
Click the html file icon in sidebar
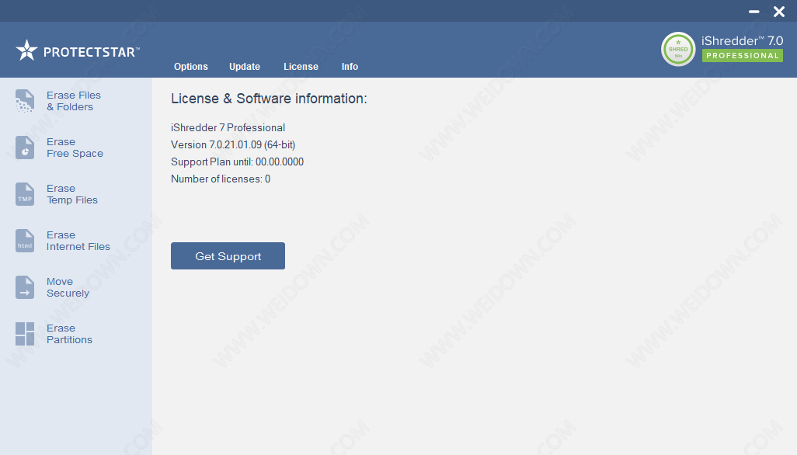point(25,241)
